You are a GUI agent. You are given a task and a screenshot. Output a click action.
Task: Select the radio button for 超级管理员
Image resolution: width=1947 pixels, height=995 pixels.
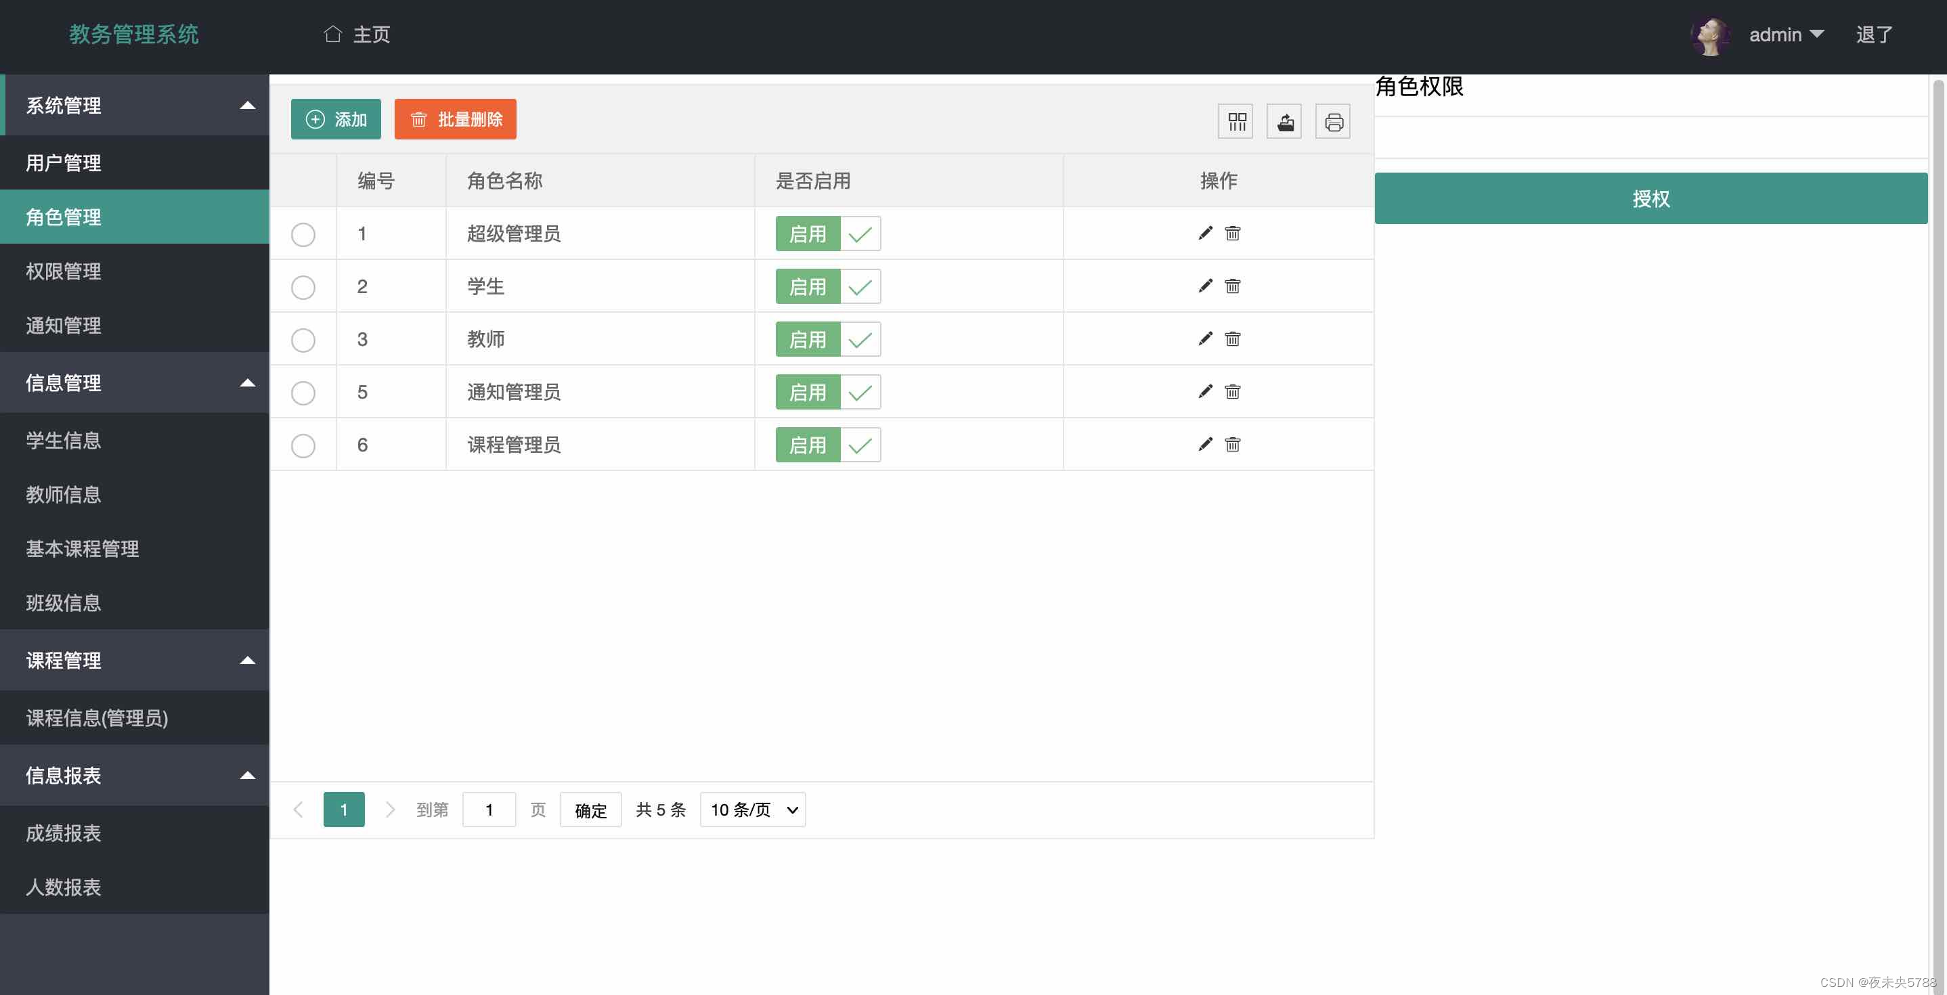[303, 234]
